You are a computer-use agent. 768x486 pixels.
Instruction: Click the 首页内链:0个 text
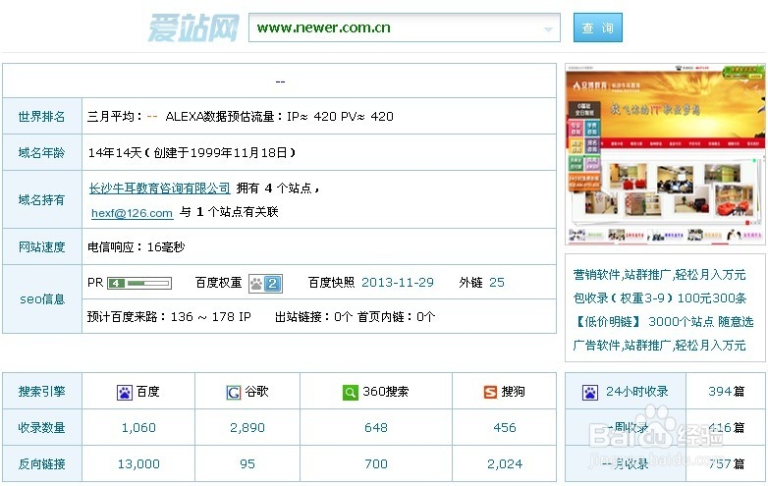(396, 317)
